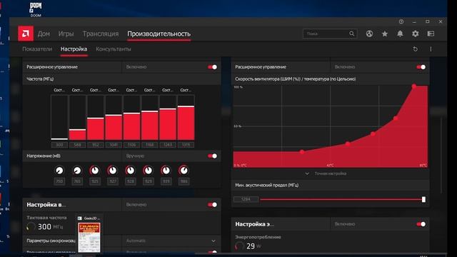Click voltage knob above value 750

[59, 171]
